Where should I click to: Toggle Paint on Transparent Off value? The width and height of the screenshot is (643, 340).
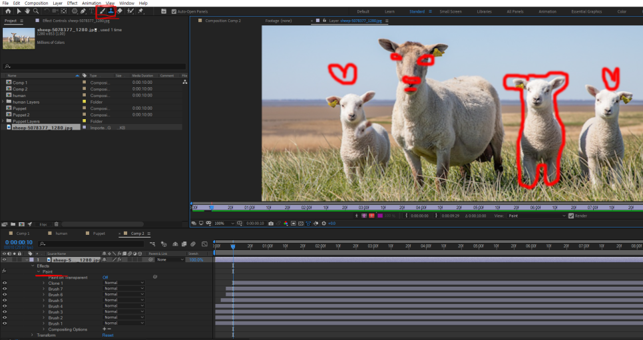tap(105, 277)
